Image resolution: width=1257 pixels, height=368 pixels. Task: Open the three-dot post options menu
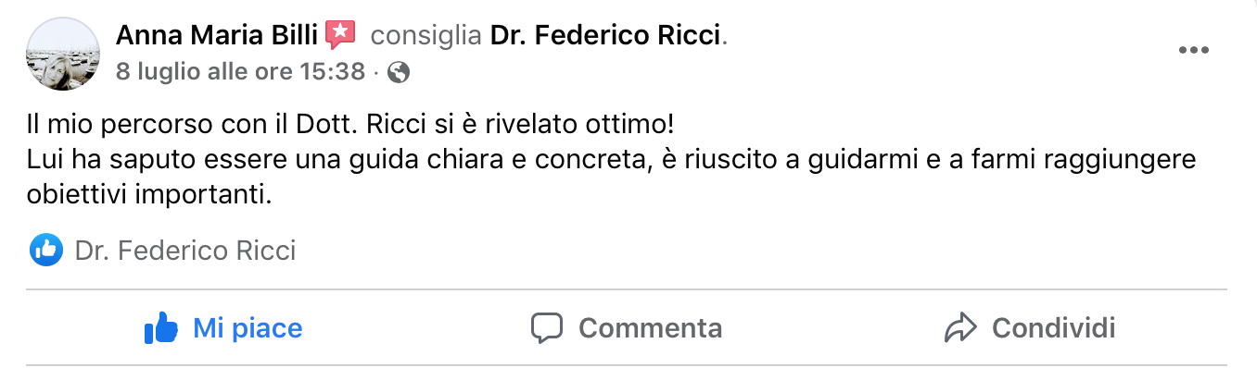coord(1194,51)
